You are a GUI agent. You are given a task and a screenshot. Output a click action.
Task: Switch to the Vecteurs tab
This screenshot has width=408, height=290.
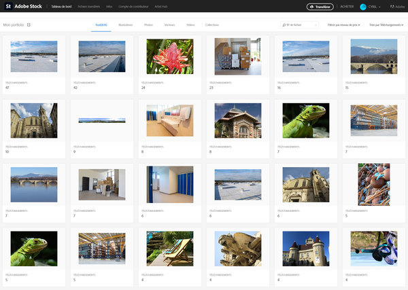(x=169, y=24)
